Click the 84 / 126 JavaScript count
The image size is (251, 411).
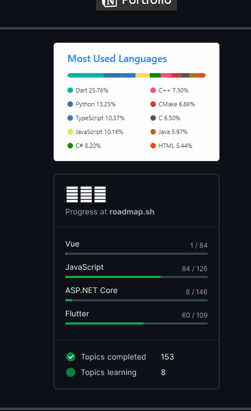(x=195, y=269)
